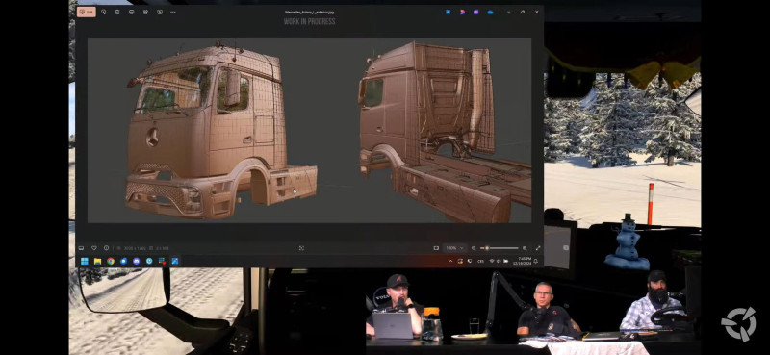The height and width of the screenshot is (355, 770).
Task: Open the Windows Start button
Action: pos(85,262)
